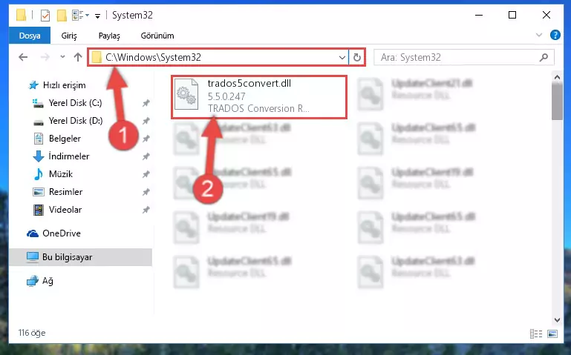The height and width of the screenshot is (355, 571).
Task: Click the view layout quick access icon
Action: pyautogui.click(x=80, y=16)
